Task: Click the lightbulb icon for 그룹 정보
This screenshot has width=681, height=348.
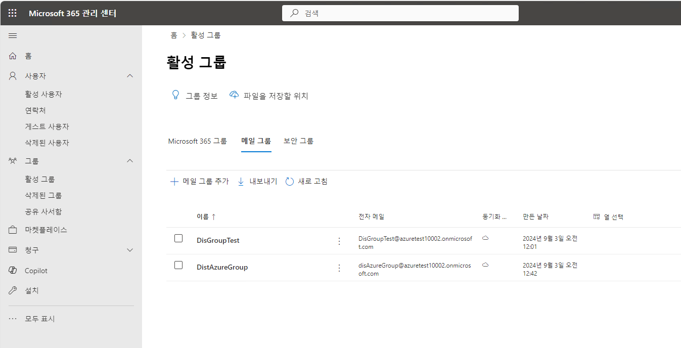Action: click(175, 95)
